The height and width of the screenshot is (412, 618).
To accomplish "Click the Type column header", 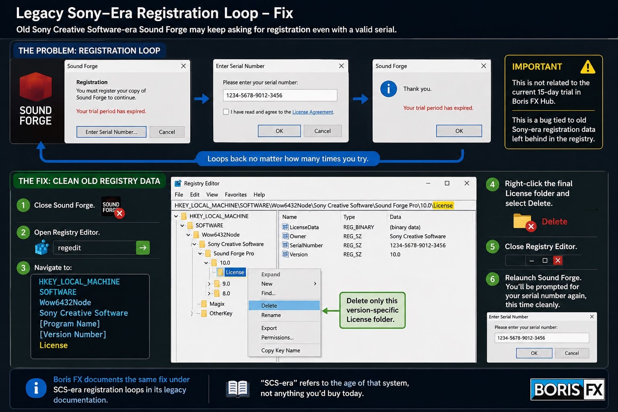I will (x=349, y=217).
